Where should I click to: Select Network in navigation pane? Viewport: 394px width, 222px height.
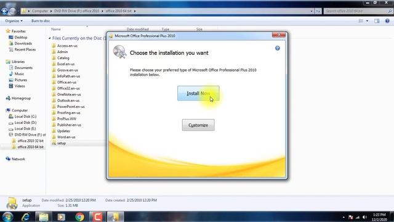point(18,159)
